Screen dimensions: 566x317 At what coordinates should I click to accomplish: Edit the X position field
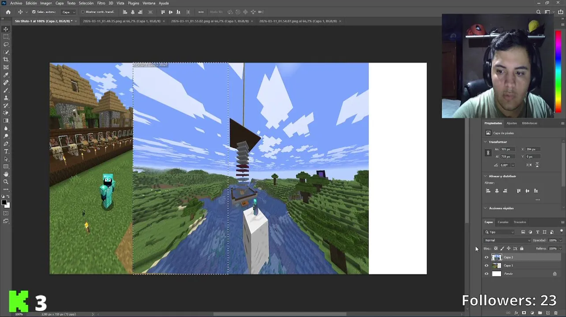pos(533,149)
